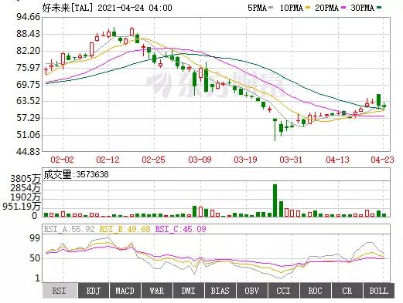
Task: Click the 63.52 price axis label
Action: click(x=29, y=101)
